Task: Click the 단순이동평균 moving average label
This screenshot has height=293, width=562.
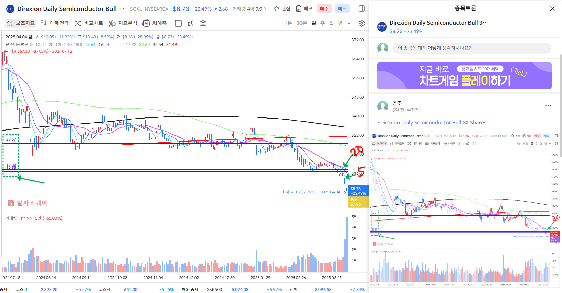Action: click(17, 45)
